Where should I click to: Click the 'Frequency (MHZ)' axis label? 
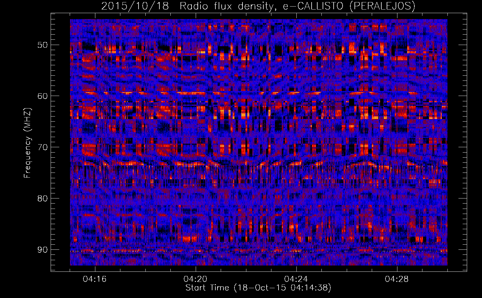tap(27, 143)
